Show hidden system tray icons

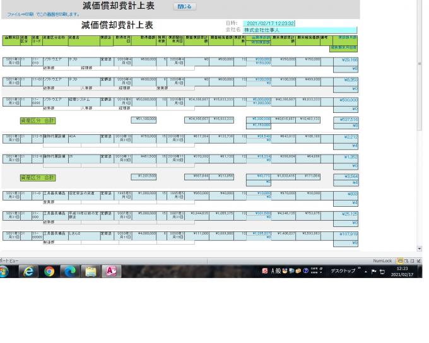click(367, 270)
